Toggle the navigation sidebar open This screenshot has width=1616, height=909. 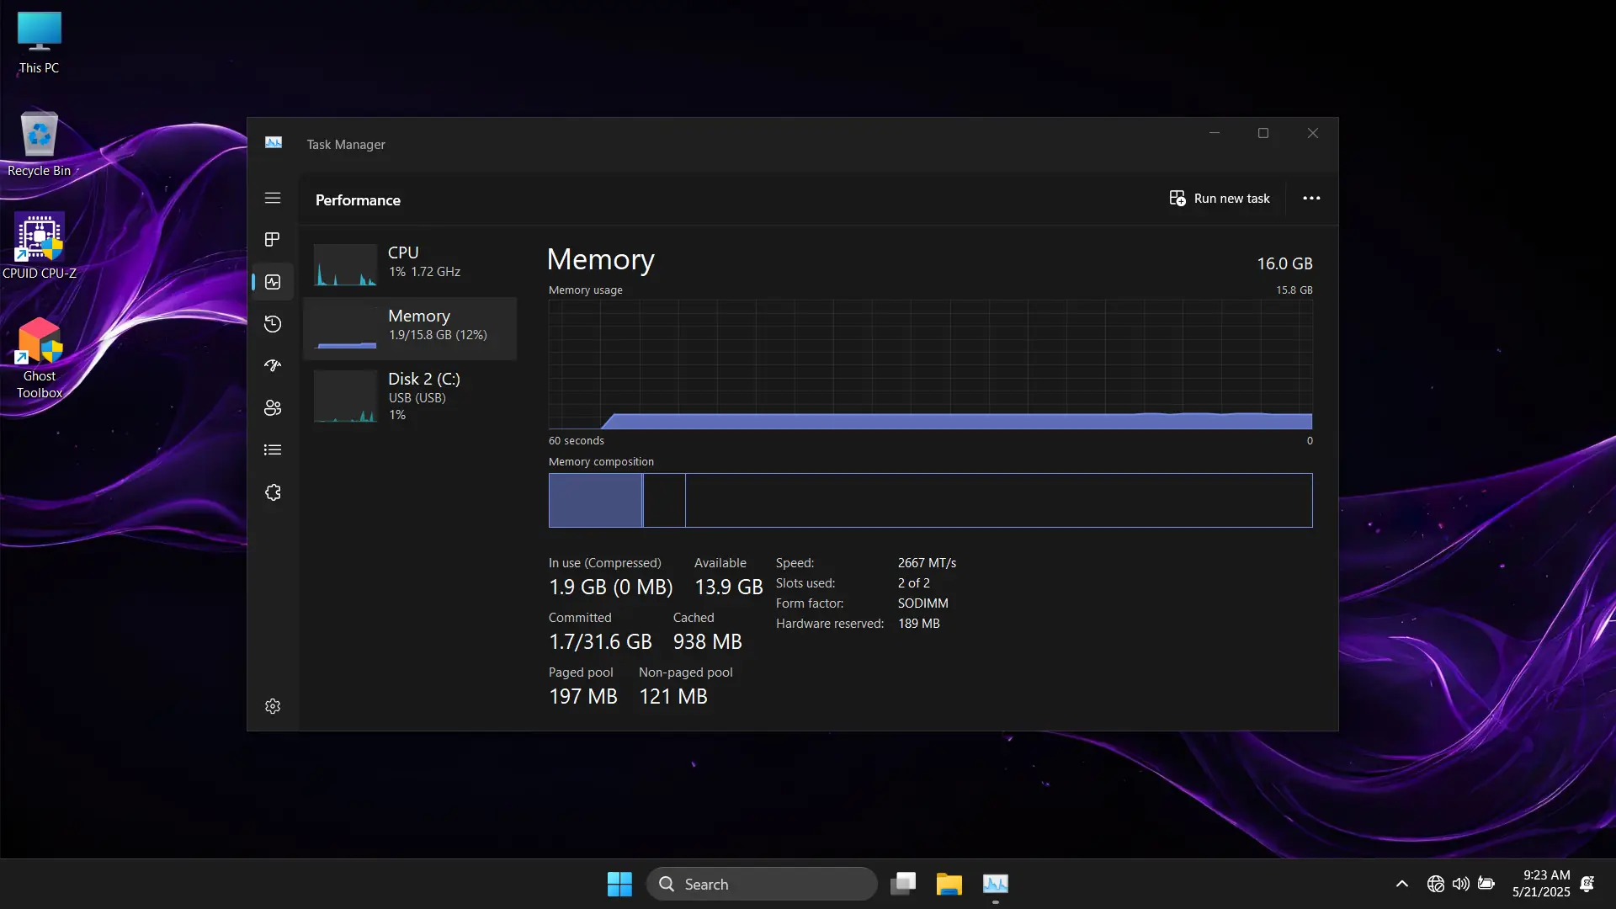pyautogui.click(x=273, y=198)
